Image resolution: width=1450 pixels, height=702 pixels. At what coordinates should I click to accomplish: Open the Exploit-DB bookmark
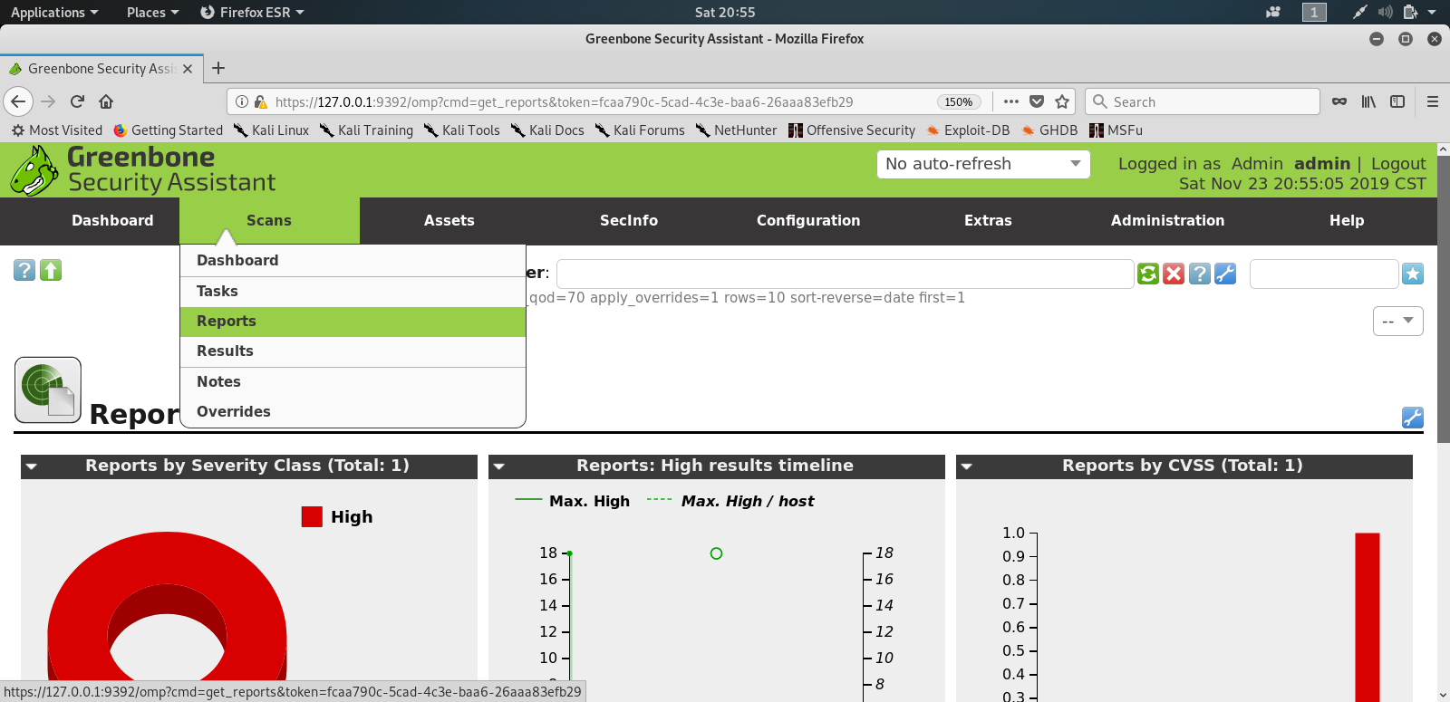pyautogui.click(x=968, y=130)
